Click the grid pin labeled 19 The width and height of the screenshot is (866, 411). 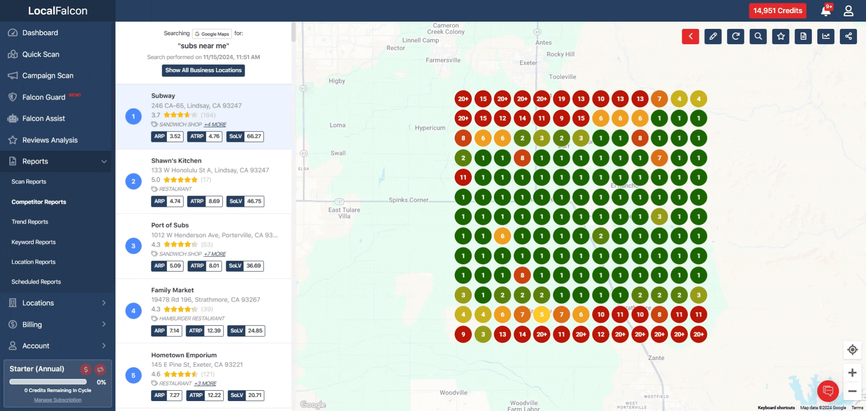click(561, 99)
